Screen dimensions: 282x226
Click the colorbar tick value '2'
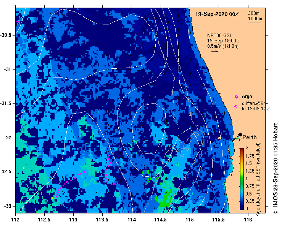(247, 148)
